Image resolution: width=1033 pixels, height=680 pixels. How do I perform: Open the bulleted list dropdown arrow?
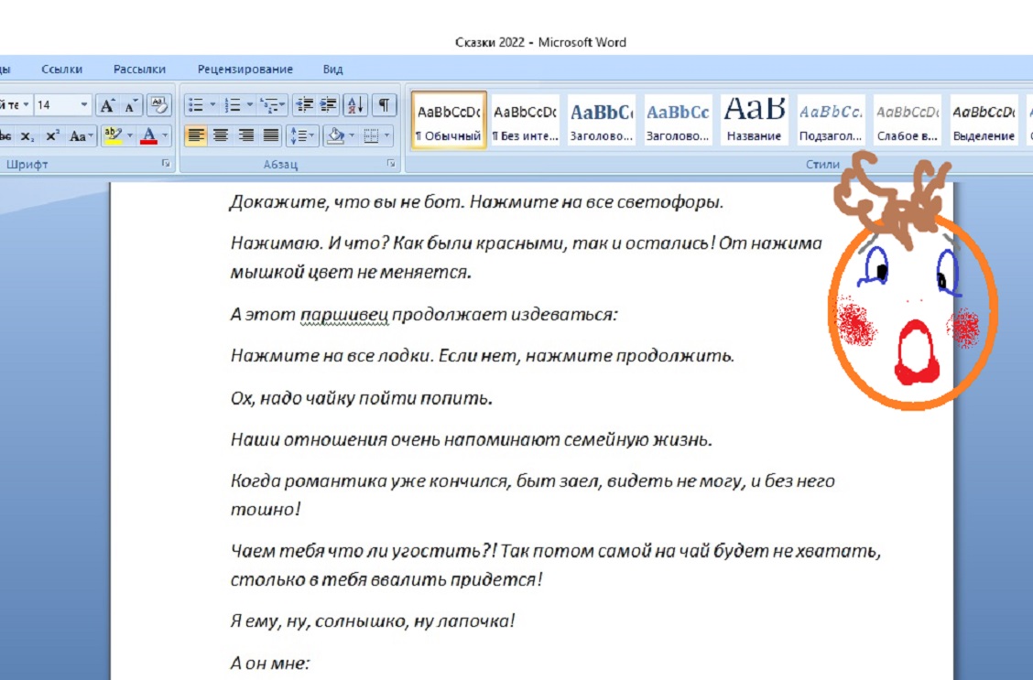(x=212, y=105)
